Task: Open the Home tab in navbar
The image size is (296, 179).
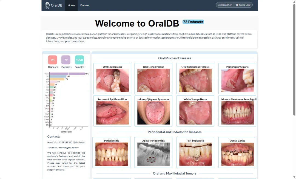Action: [x=71, y=5]
